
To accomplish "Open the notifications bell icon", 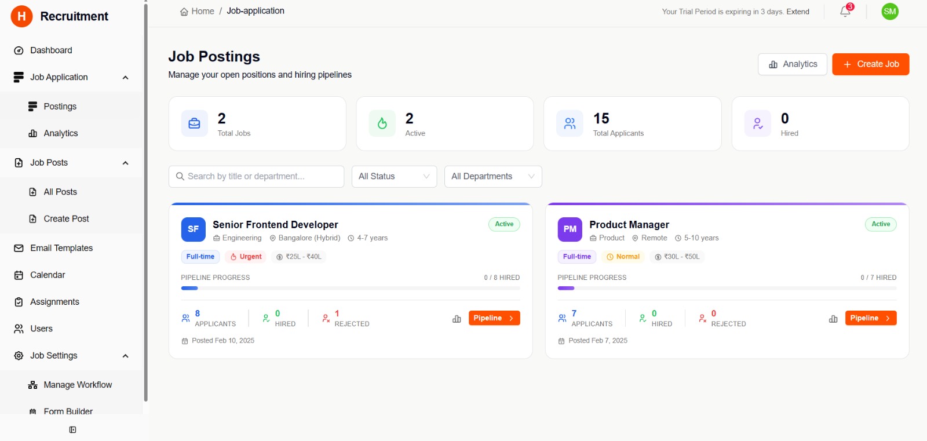I will [845, 12].
